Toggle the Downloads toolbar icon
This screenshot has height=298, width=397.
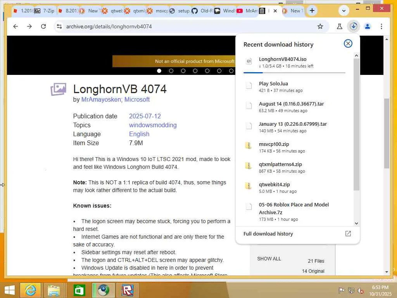click(x=354, y=26)
